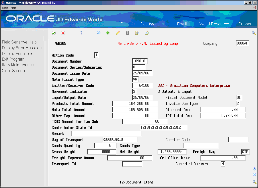Click the Java icon in title bar
This screenshot has height=188, width=258.
(x=3, y=3)
